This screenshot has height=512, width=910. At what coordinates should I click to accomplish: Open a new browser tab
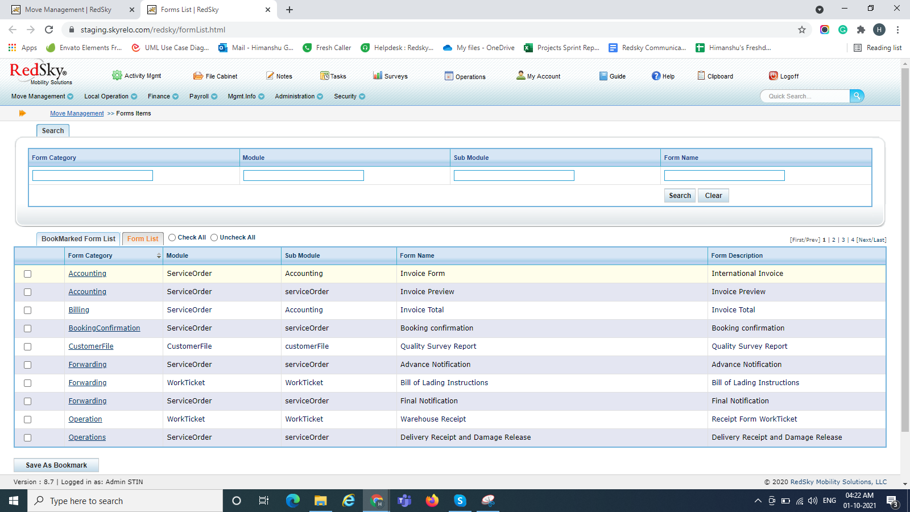[289, 10]
